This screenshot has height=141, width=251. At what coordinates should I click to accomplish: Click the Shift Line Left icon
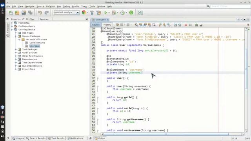coord(175,25)
